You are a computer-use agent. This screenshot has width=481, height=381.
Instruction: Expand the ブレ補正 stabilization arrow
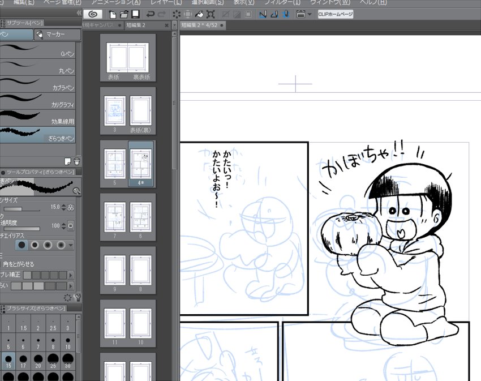[x=71, y=275]
